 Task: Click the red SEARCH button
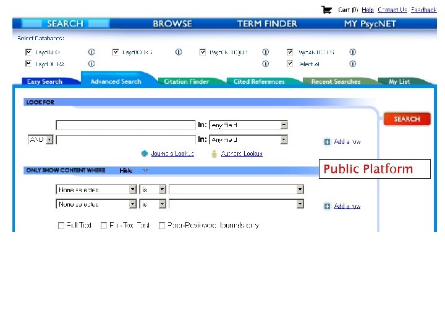tap(407, 119)
